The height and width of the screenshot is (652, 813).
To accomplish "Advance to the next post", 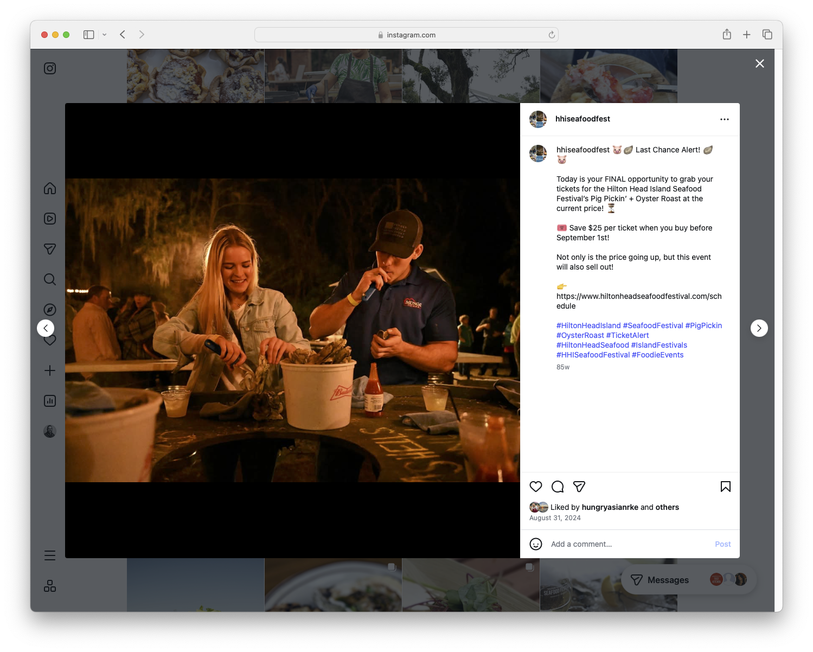I will pos(759,328).
